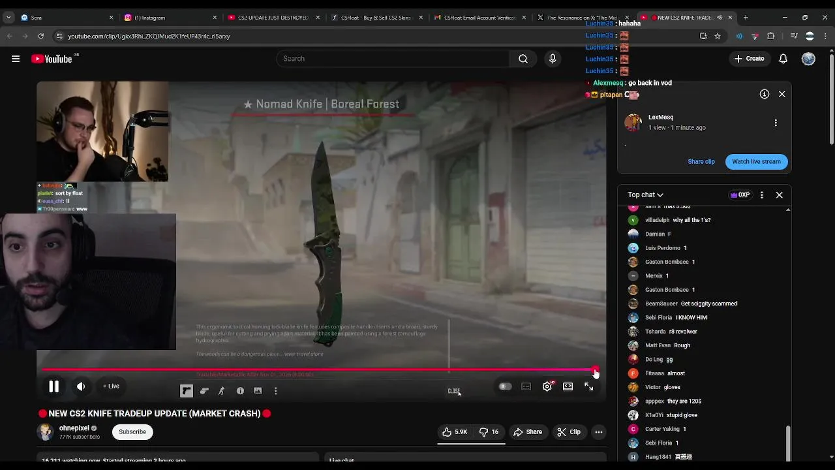Open the LexMesq clip creator avatar
This screenshot has width=835, height=470.
pyautogui.click(x=633, y=122)
